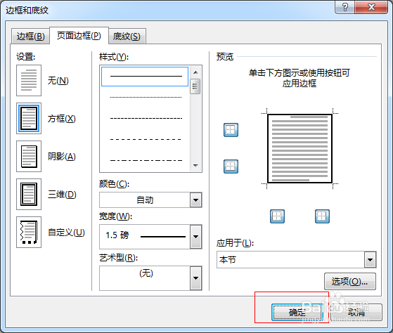Image resolution: width=393 pixels, height=333 pixels.
Task: Click the 取消 cancel button
Action: pos(356,312)
